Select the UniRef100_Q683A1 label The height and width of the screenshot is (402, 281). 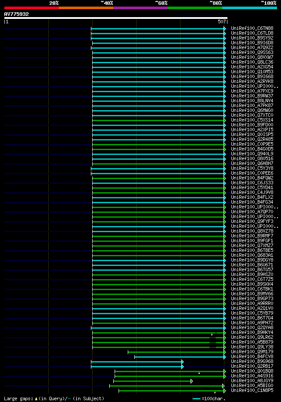click(x=252, y=255)
